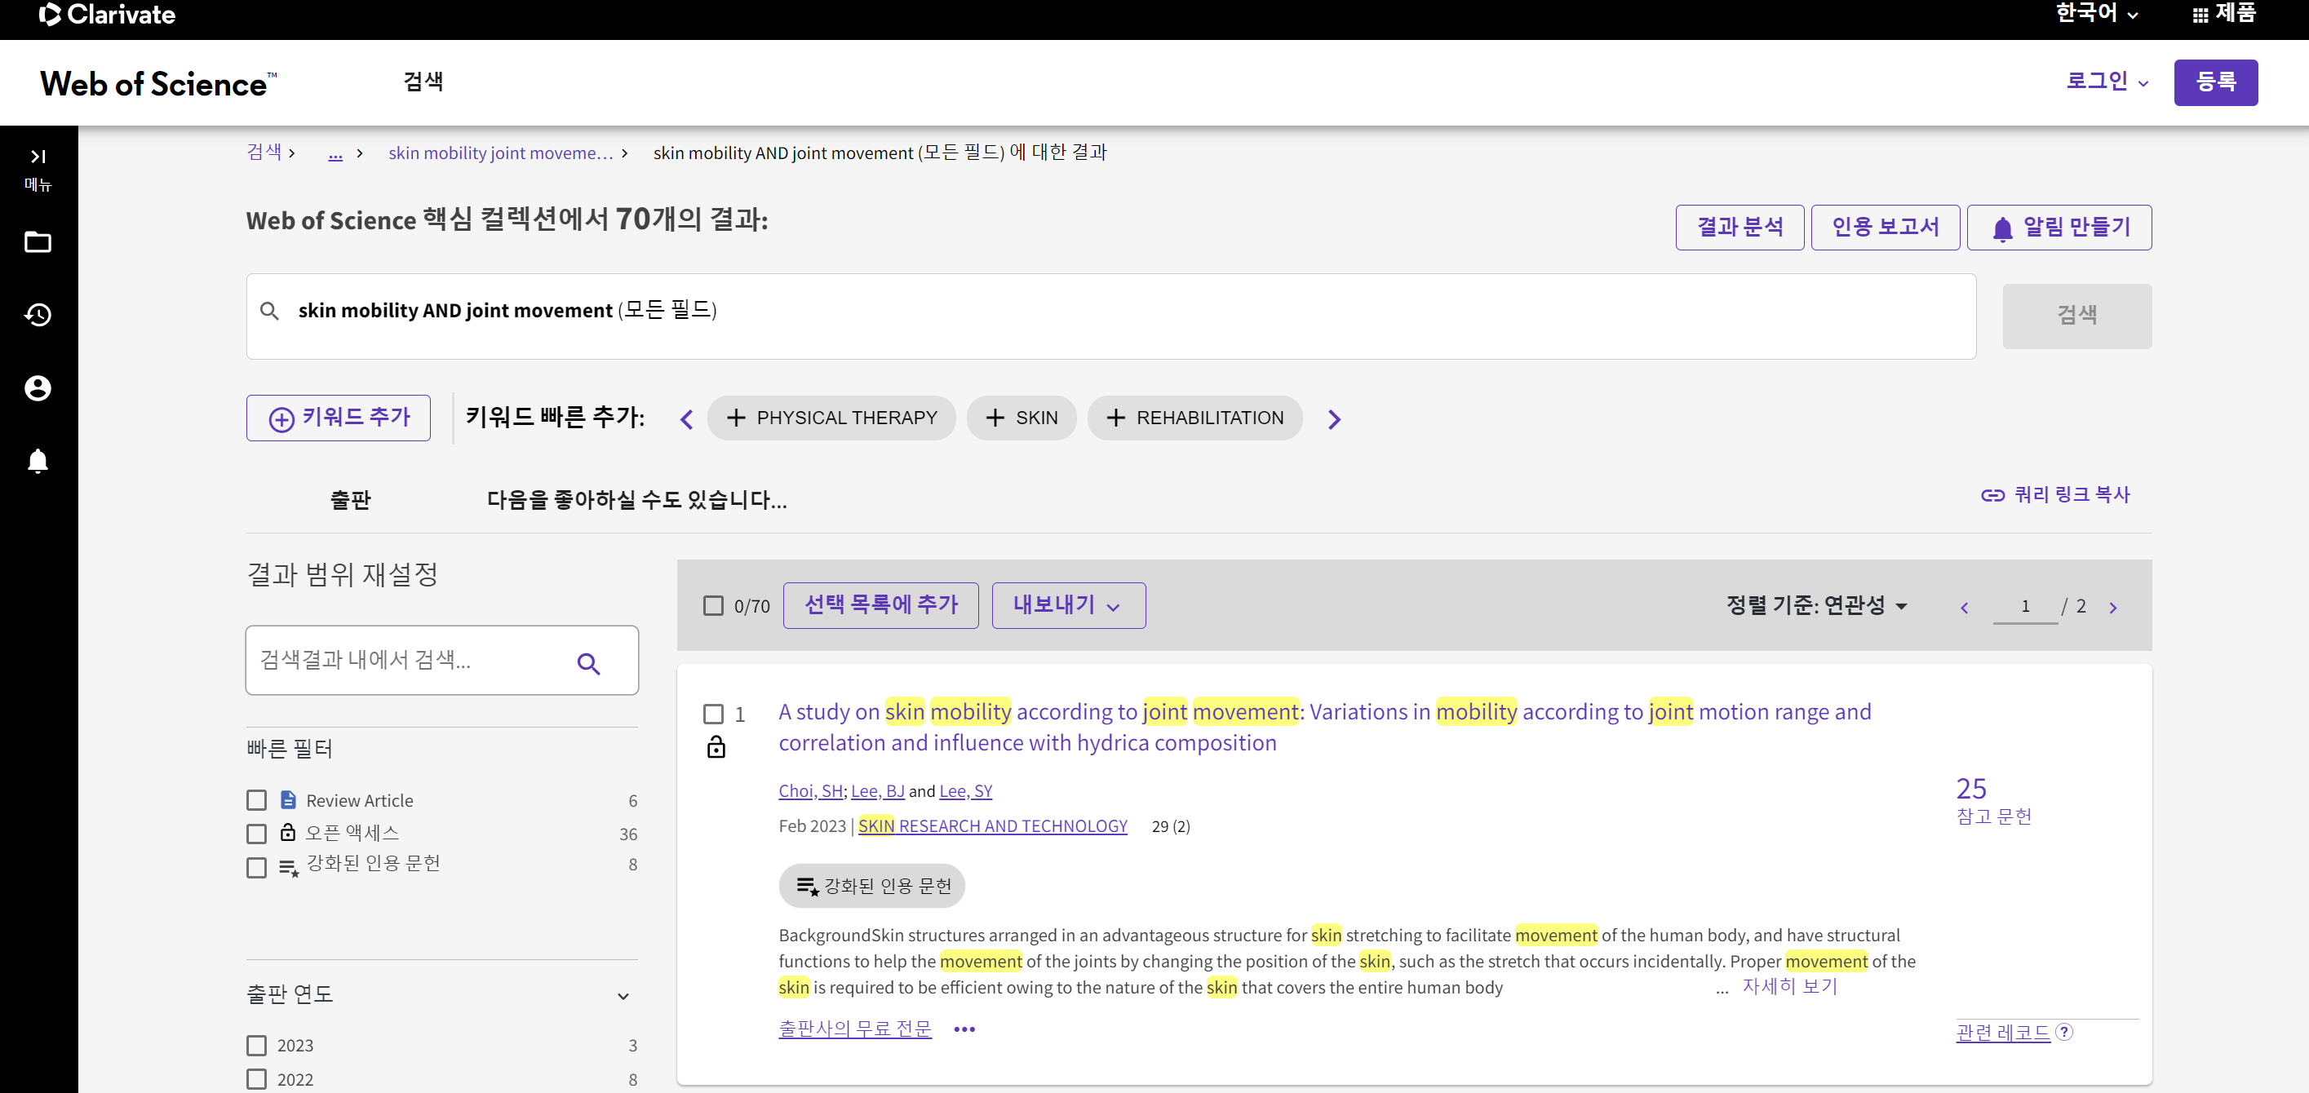The width and height of the screenshot is (2309, 1093).
Task: Open 다음을 좋아하실 수도 있습니다 tab
Action: (636, 500)
